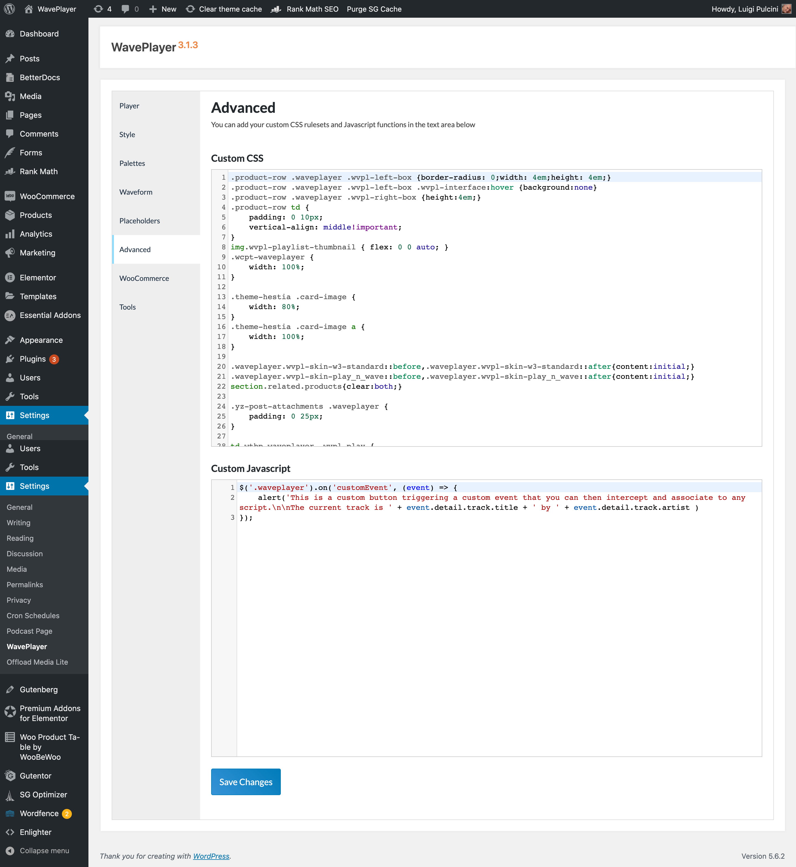Click the WordPress logo icon
This screenshot has width=796, height=867.
click(9, 9)
